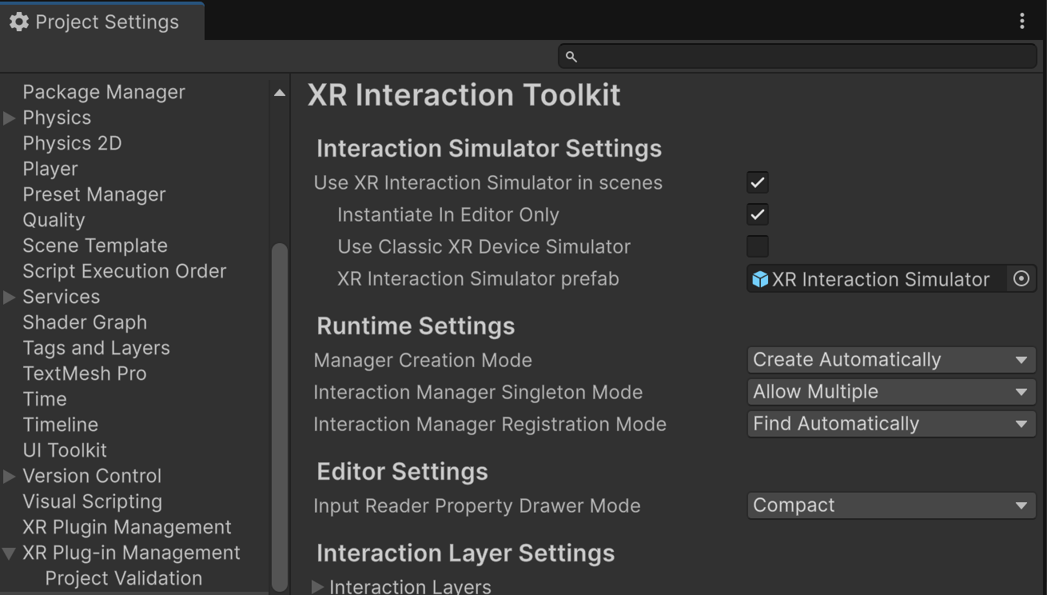Image resolution: width=1047 pixels, height=595 pixels.
Task: Open Tags and Layers settings
Action: [x=96, y=348]
